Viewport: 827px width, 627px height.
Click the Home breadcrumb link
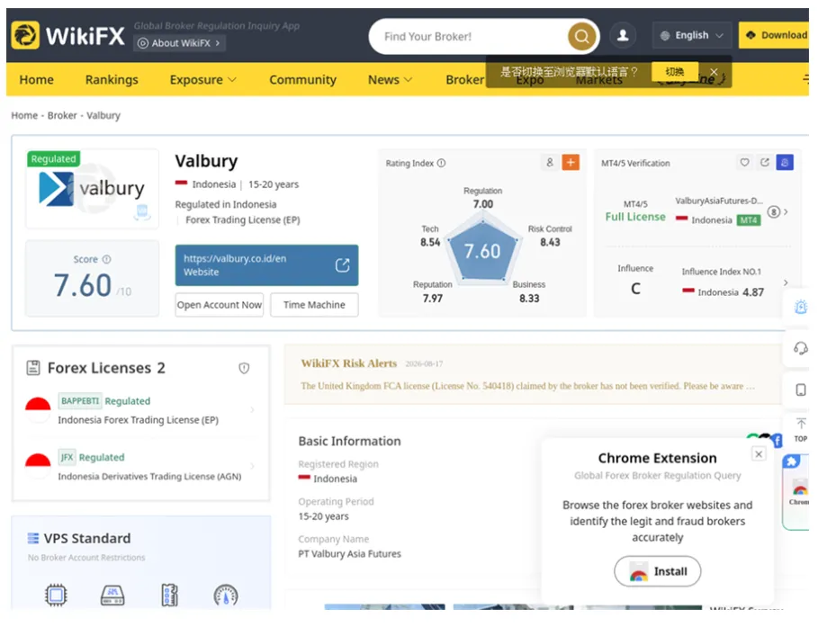pyautogui.click(x=24, y=115)
